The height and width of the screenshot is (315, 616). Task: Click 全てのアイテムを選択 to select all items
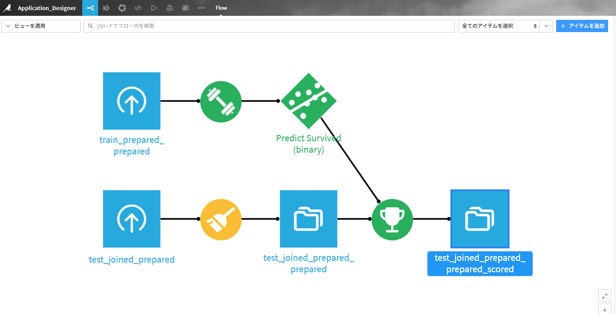click(498, 26)
